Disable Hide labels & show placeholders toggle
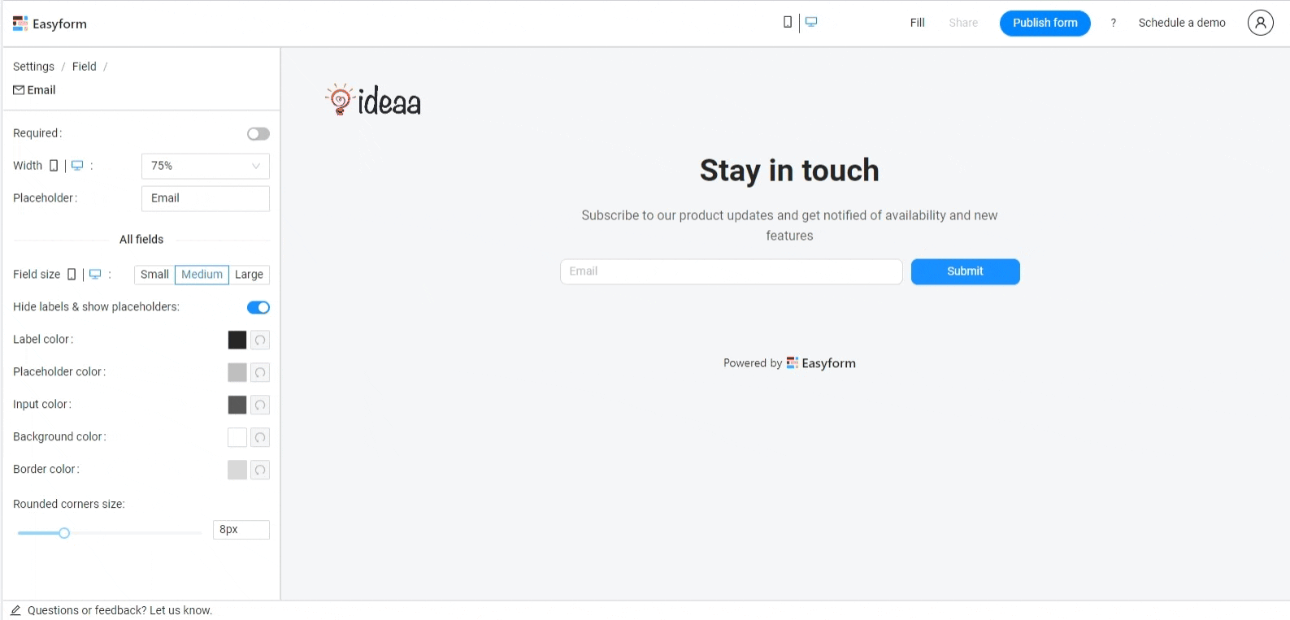Screen dimensions: 1290x620 click(258, 308)
